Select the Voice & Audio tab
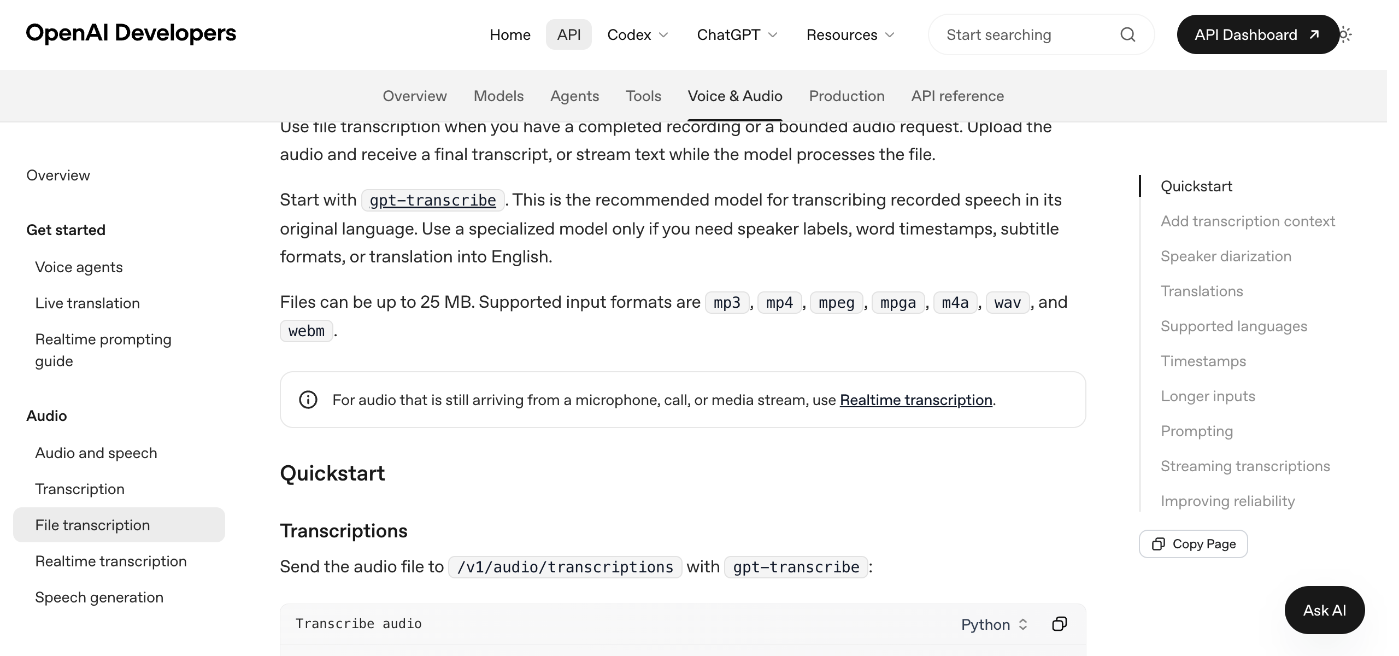Screen dimensions: 1399x656 click(x=735, y=96)
